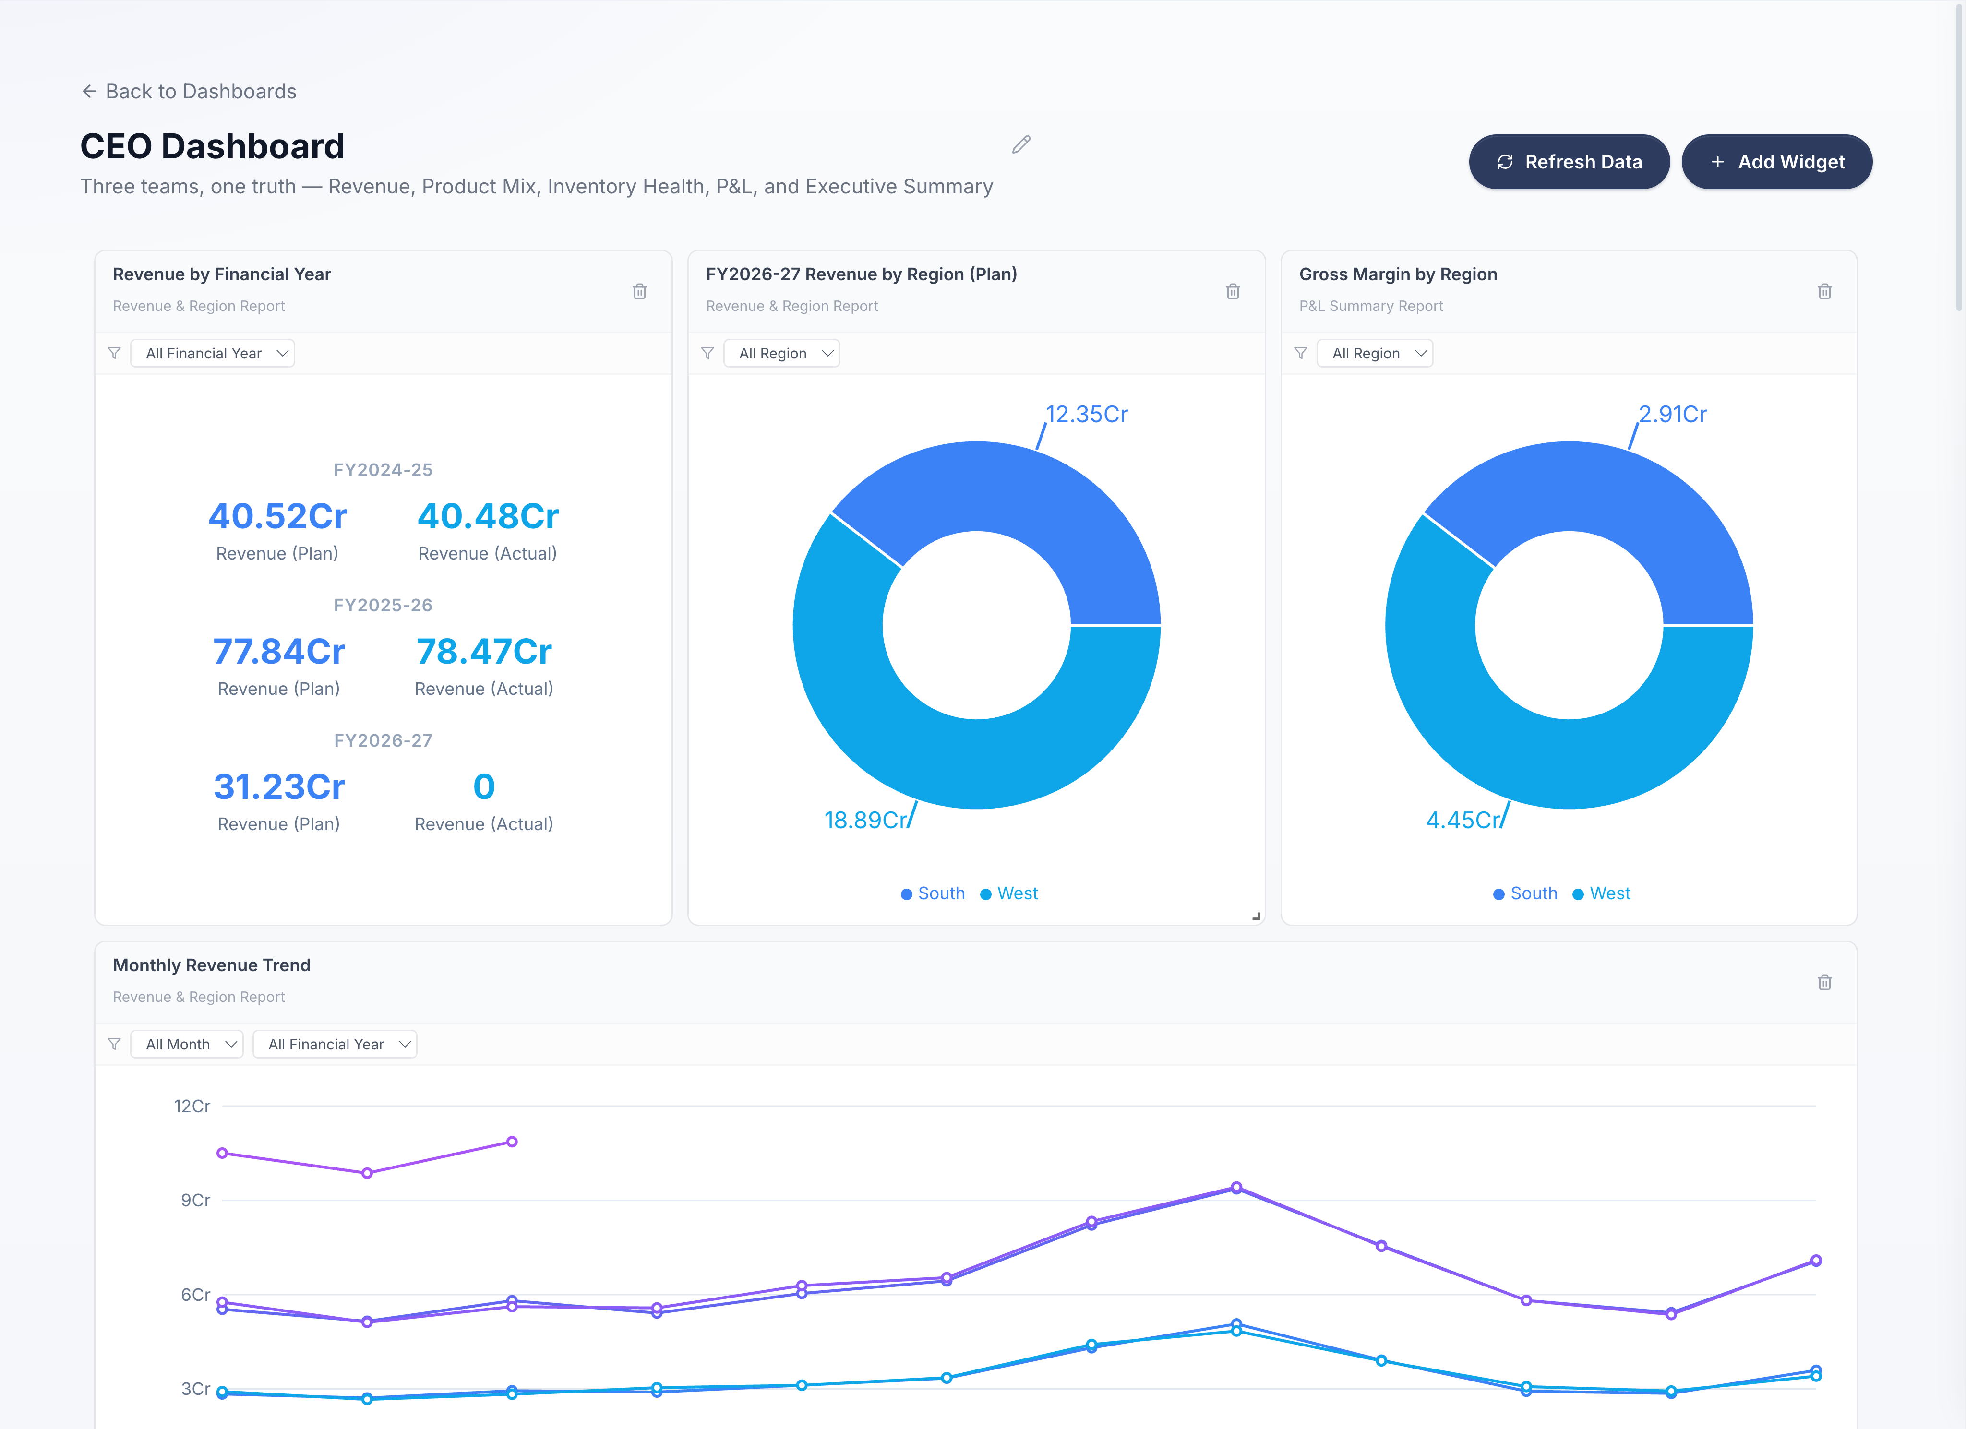The height and width of the screenshot is (1429, 1966).
Task: Click the filter icon on Monthly Revenue Trend
Action: pos(114,1043)
